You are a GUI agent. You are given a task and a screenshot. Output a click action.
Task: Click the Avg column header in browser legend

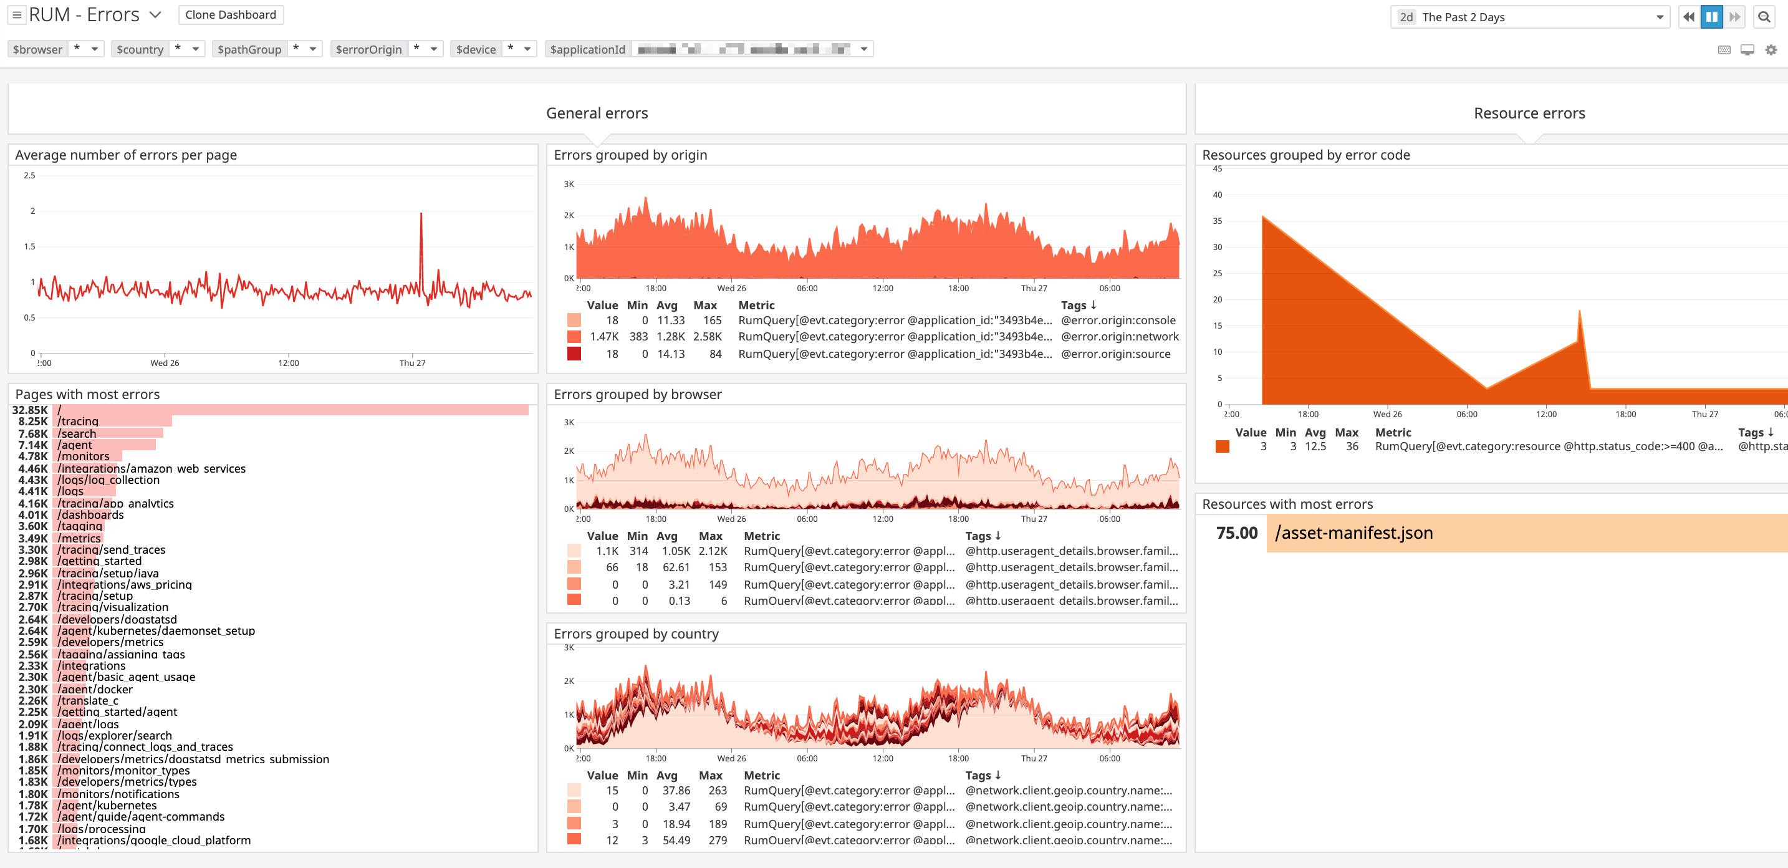pos(666,536)
